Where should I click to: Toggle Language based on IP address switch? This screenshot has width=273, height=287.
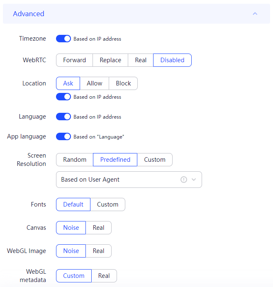[63, 117]
